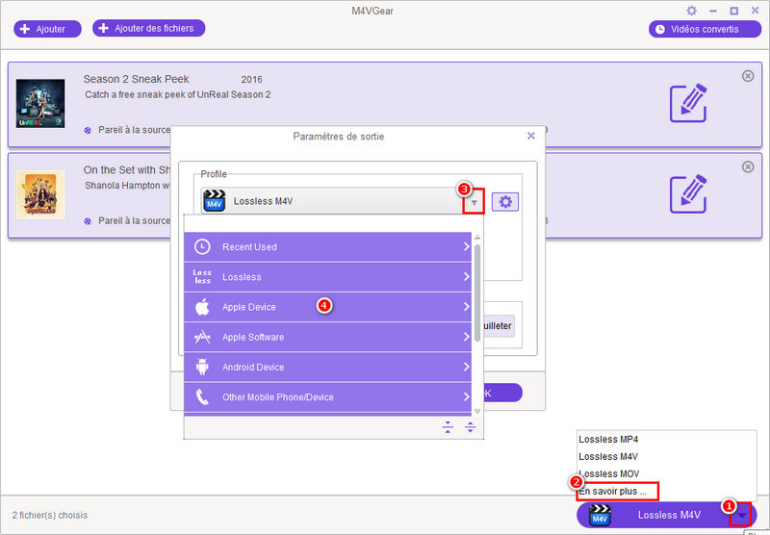The image size is (770, 535).
Task: Click Ajouter des fichiers button
Action: (x=148, y=28)
